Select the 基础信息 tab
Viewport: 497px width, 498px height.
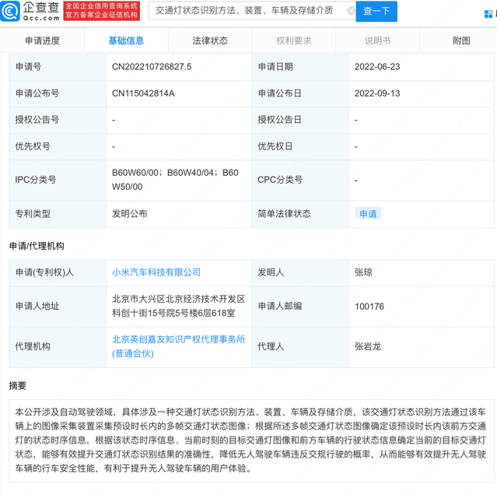126,40
